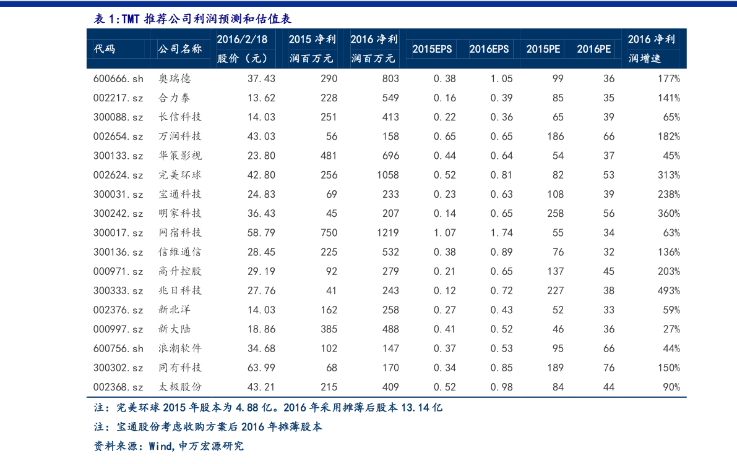Click the 2016净利润增速 column header
This screenshot has width=737, height=464.
[651, 49]
